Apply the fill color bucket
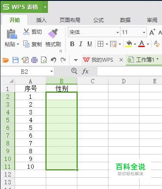This screenshot has width=162, height=189. tap(129, 44)
